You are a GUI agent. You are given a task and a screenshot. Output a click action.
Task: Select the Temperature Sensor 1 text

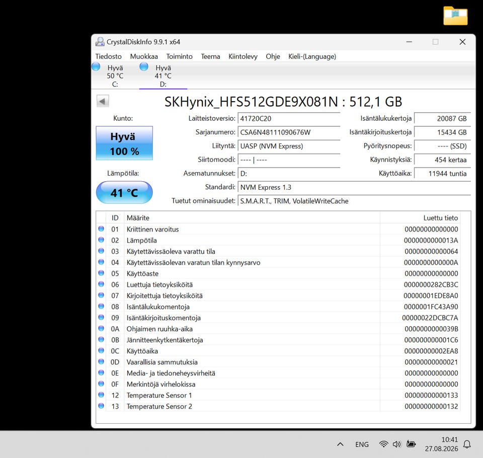[x=159, y=396]
